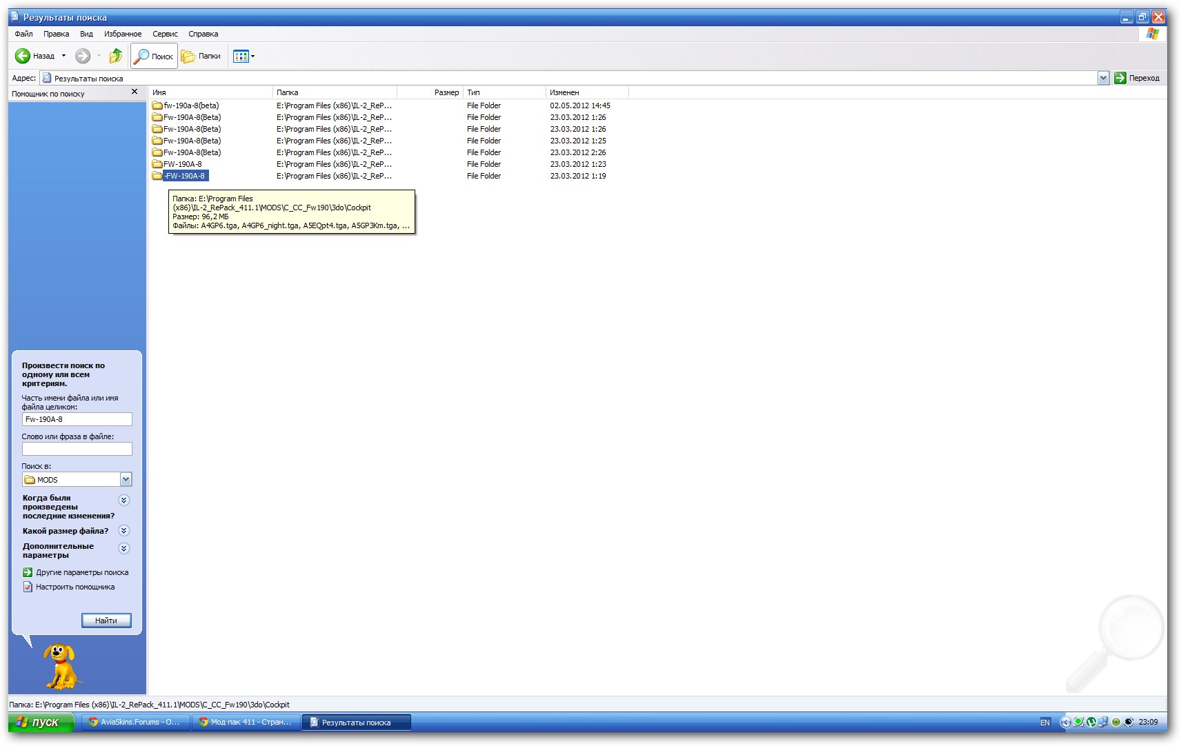Open the Вид menu

point(86,34)
